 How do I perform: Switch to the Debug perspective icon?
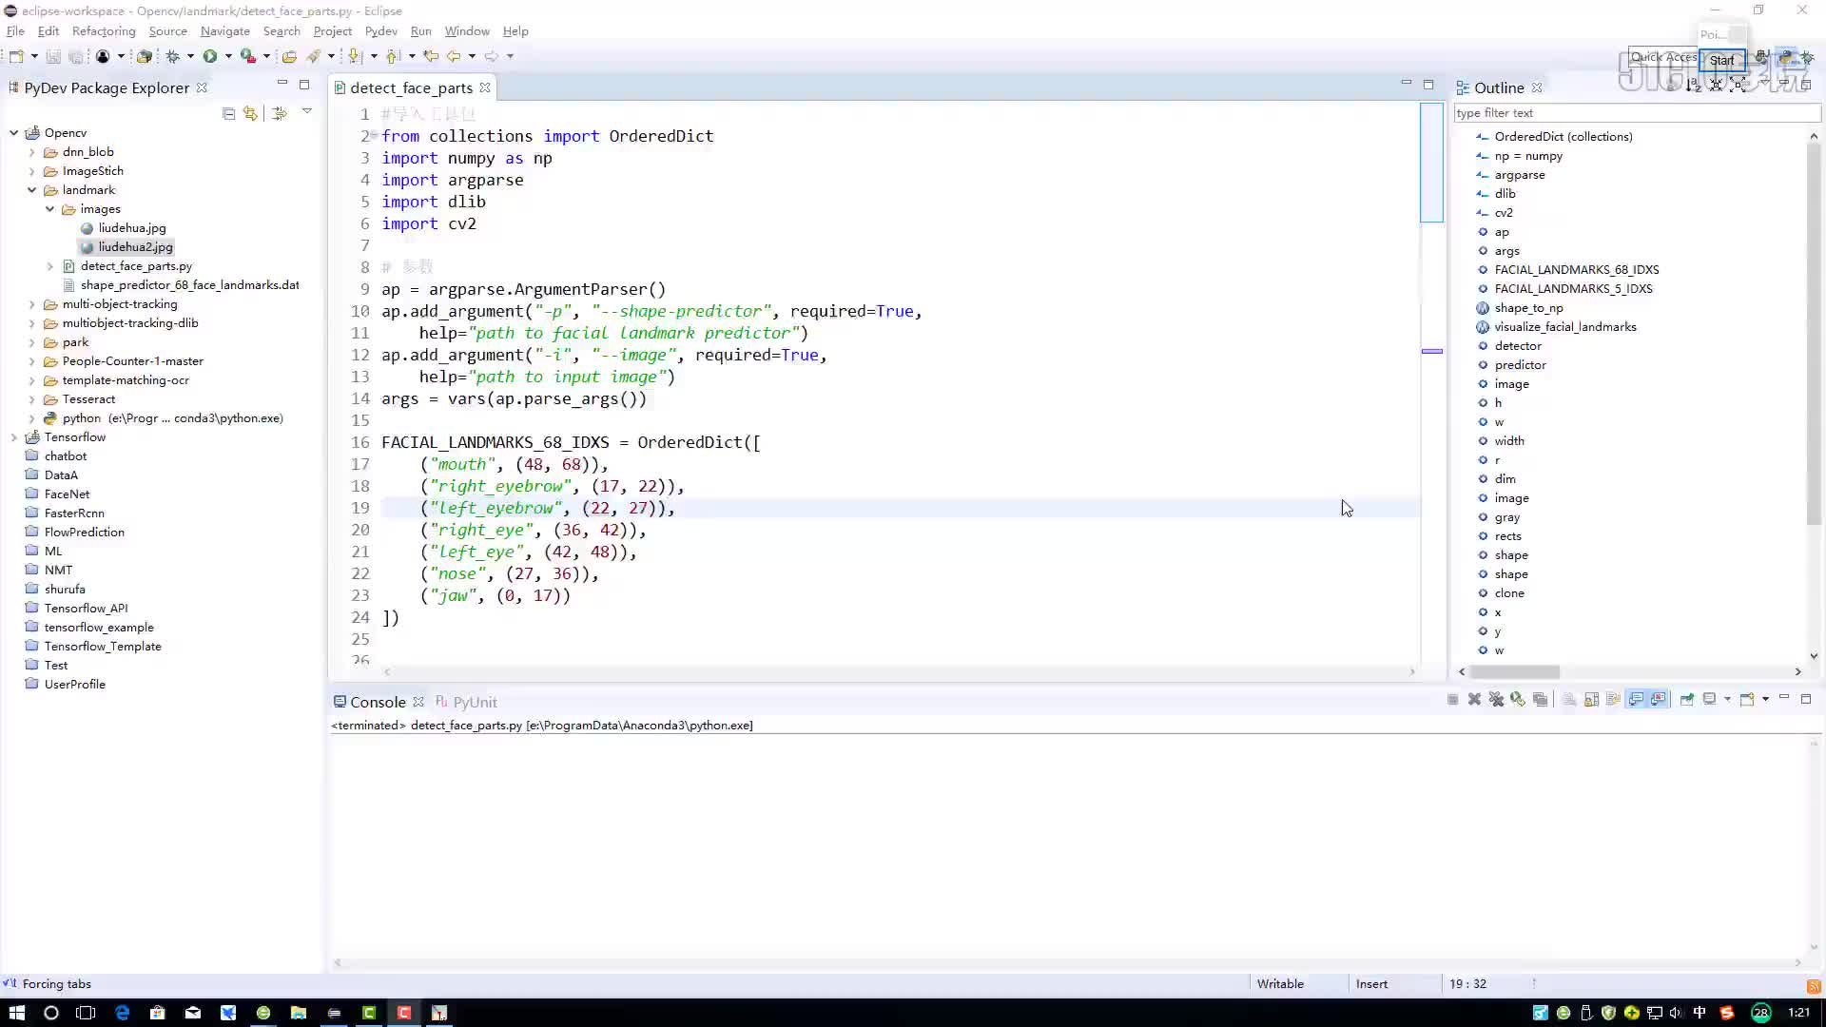[x=1808, y=58]
